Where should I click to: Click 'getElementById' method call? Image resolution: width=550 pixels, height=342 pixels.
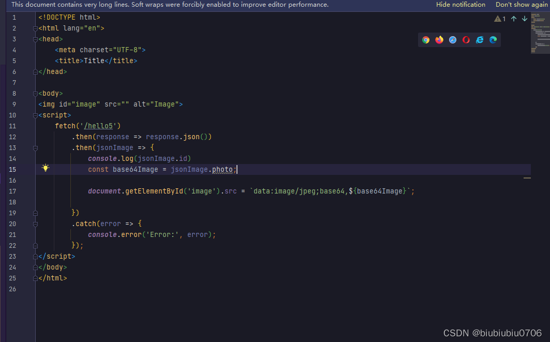(154, 191)
